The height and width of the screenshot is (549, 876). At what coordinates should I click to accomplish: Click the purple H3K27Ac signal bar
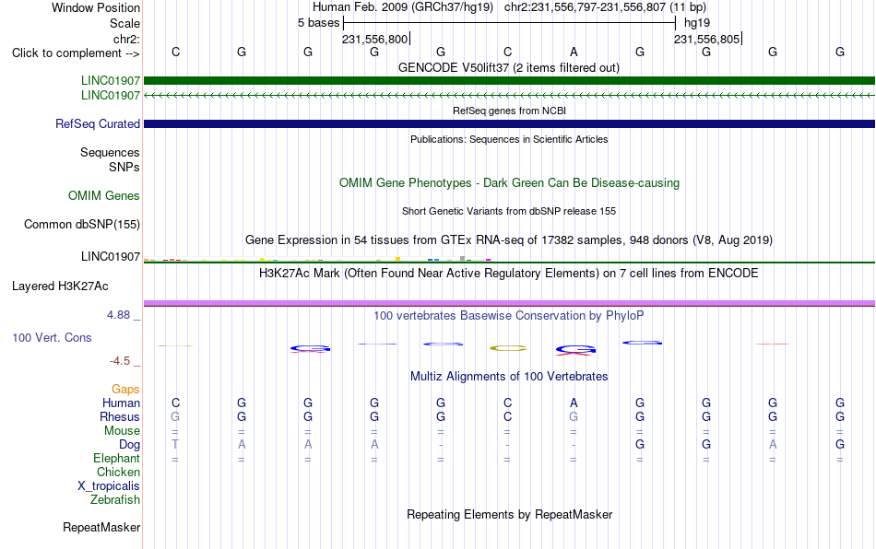coord(509,303)
